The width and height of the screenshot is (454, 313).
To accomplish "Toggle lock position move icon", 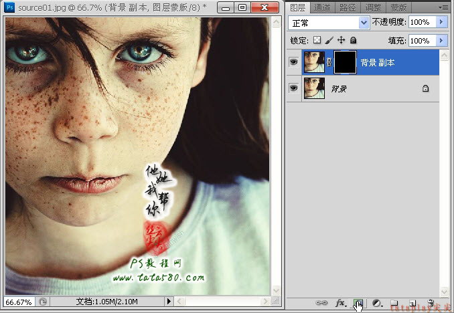I will 342,40.
